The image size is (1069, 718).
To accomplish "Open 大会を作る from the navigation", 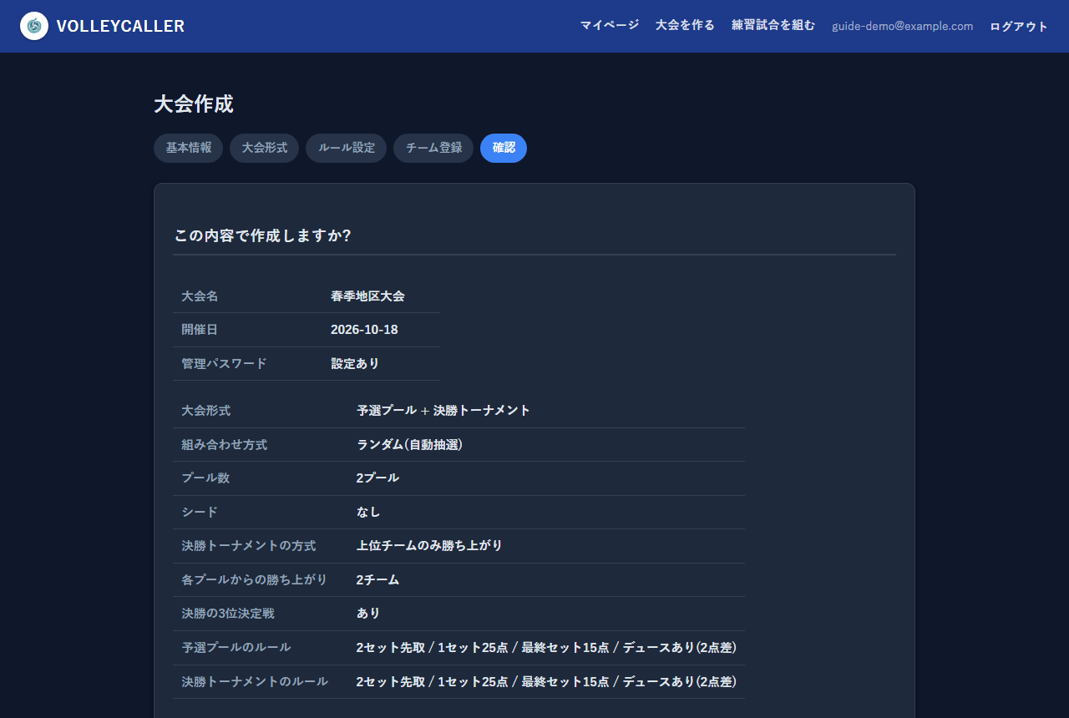I will (685, 25).
